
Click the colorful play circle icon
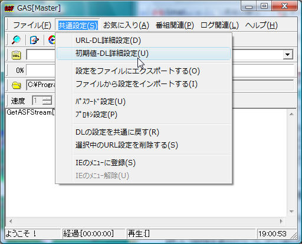[x=52, y=40]
